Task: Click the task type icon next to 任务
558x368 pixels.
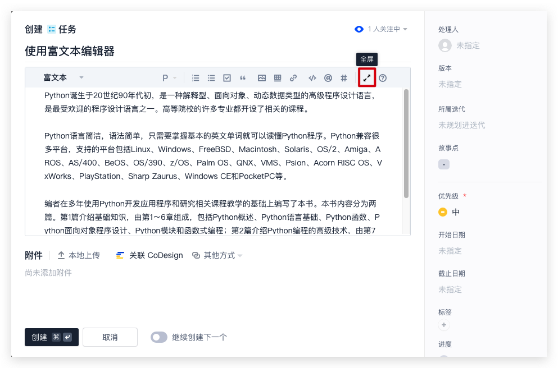Action: click(52, 29)
